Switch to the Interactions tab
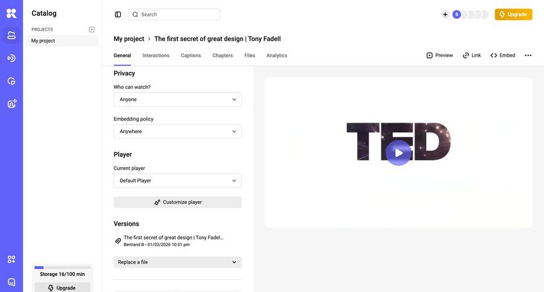 (156, 56)
